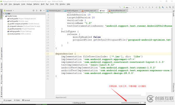The height and width of the screenshot is (105, 175).
Task: Open the Edit menu
Action: [6, 4]
